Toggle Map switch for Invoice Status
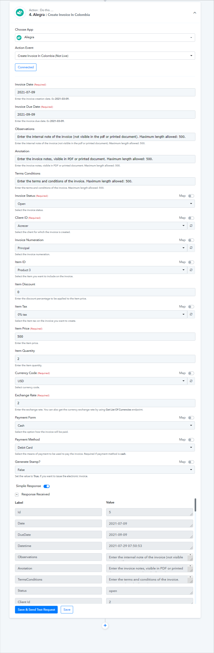Image resolution: width=214 pixels, height=653 pixels. [x=191, y=196]
